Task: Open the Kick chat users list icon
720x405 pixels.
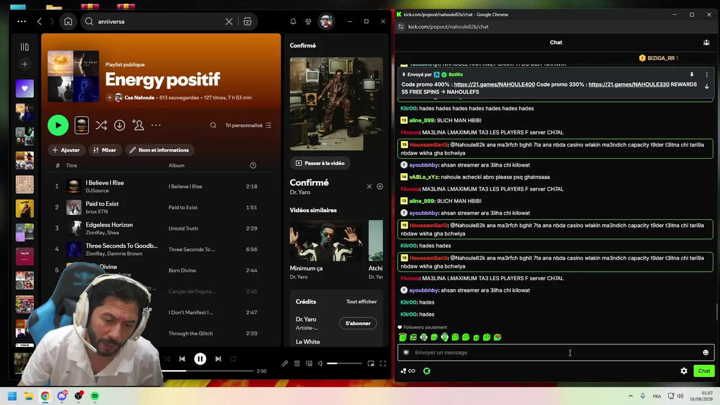Action: click(x=706, y=42)
